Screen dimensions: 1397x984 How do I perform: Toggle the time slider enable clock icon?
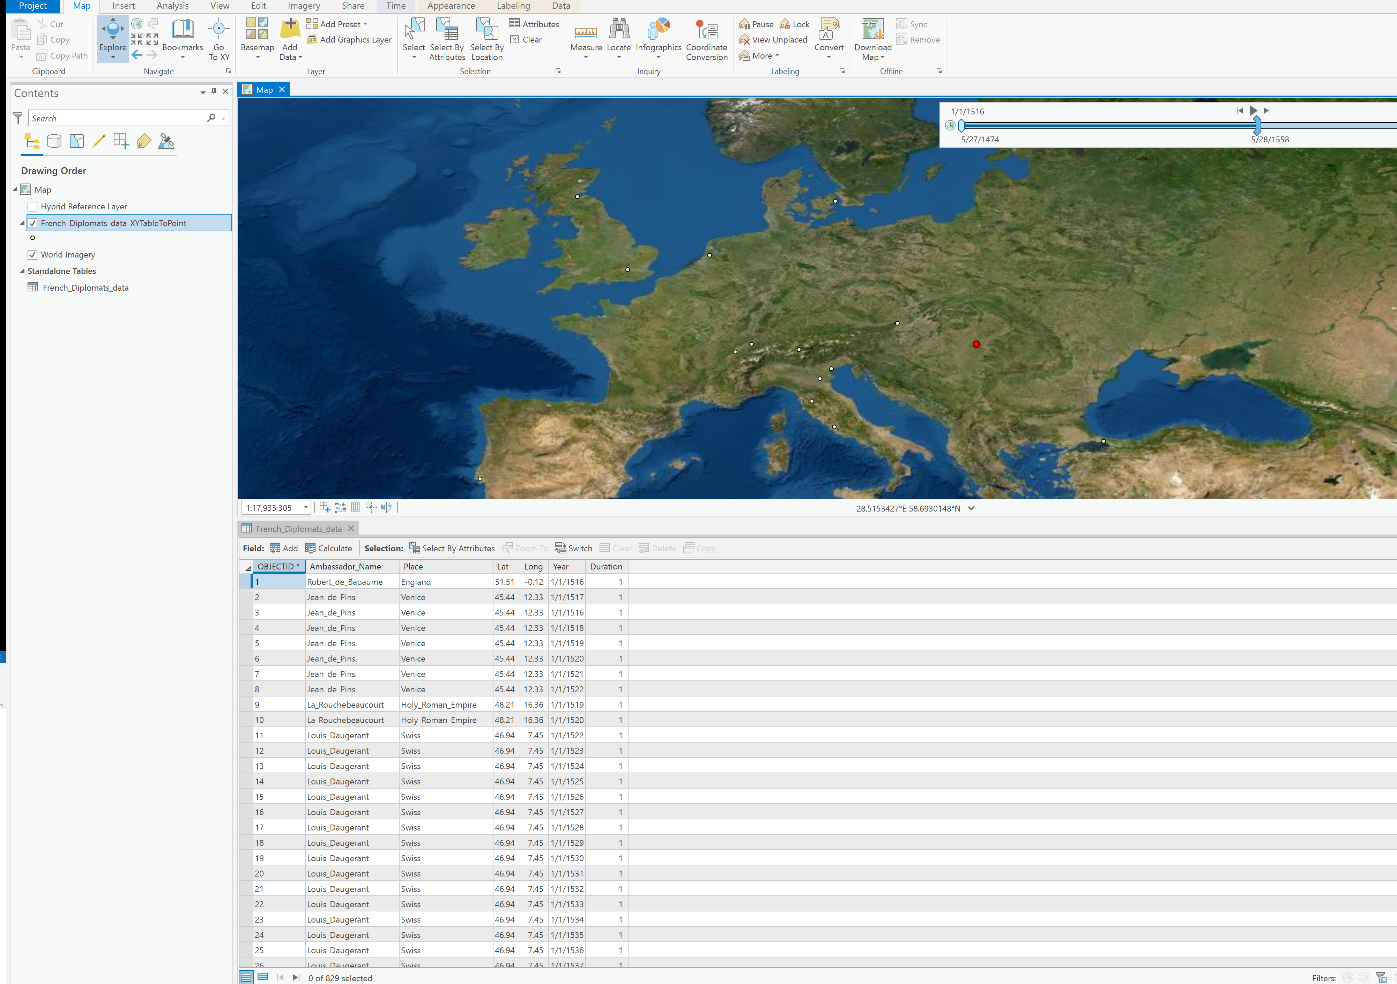point(950,125)
